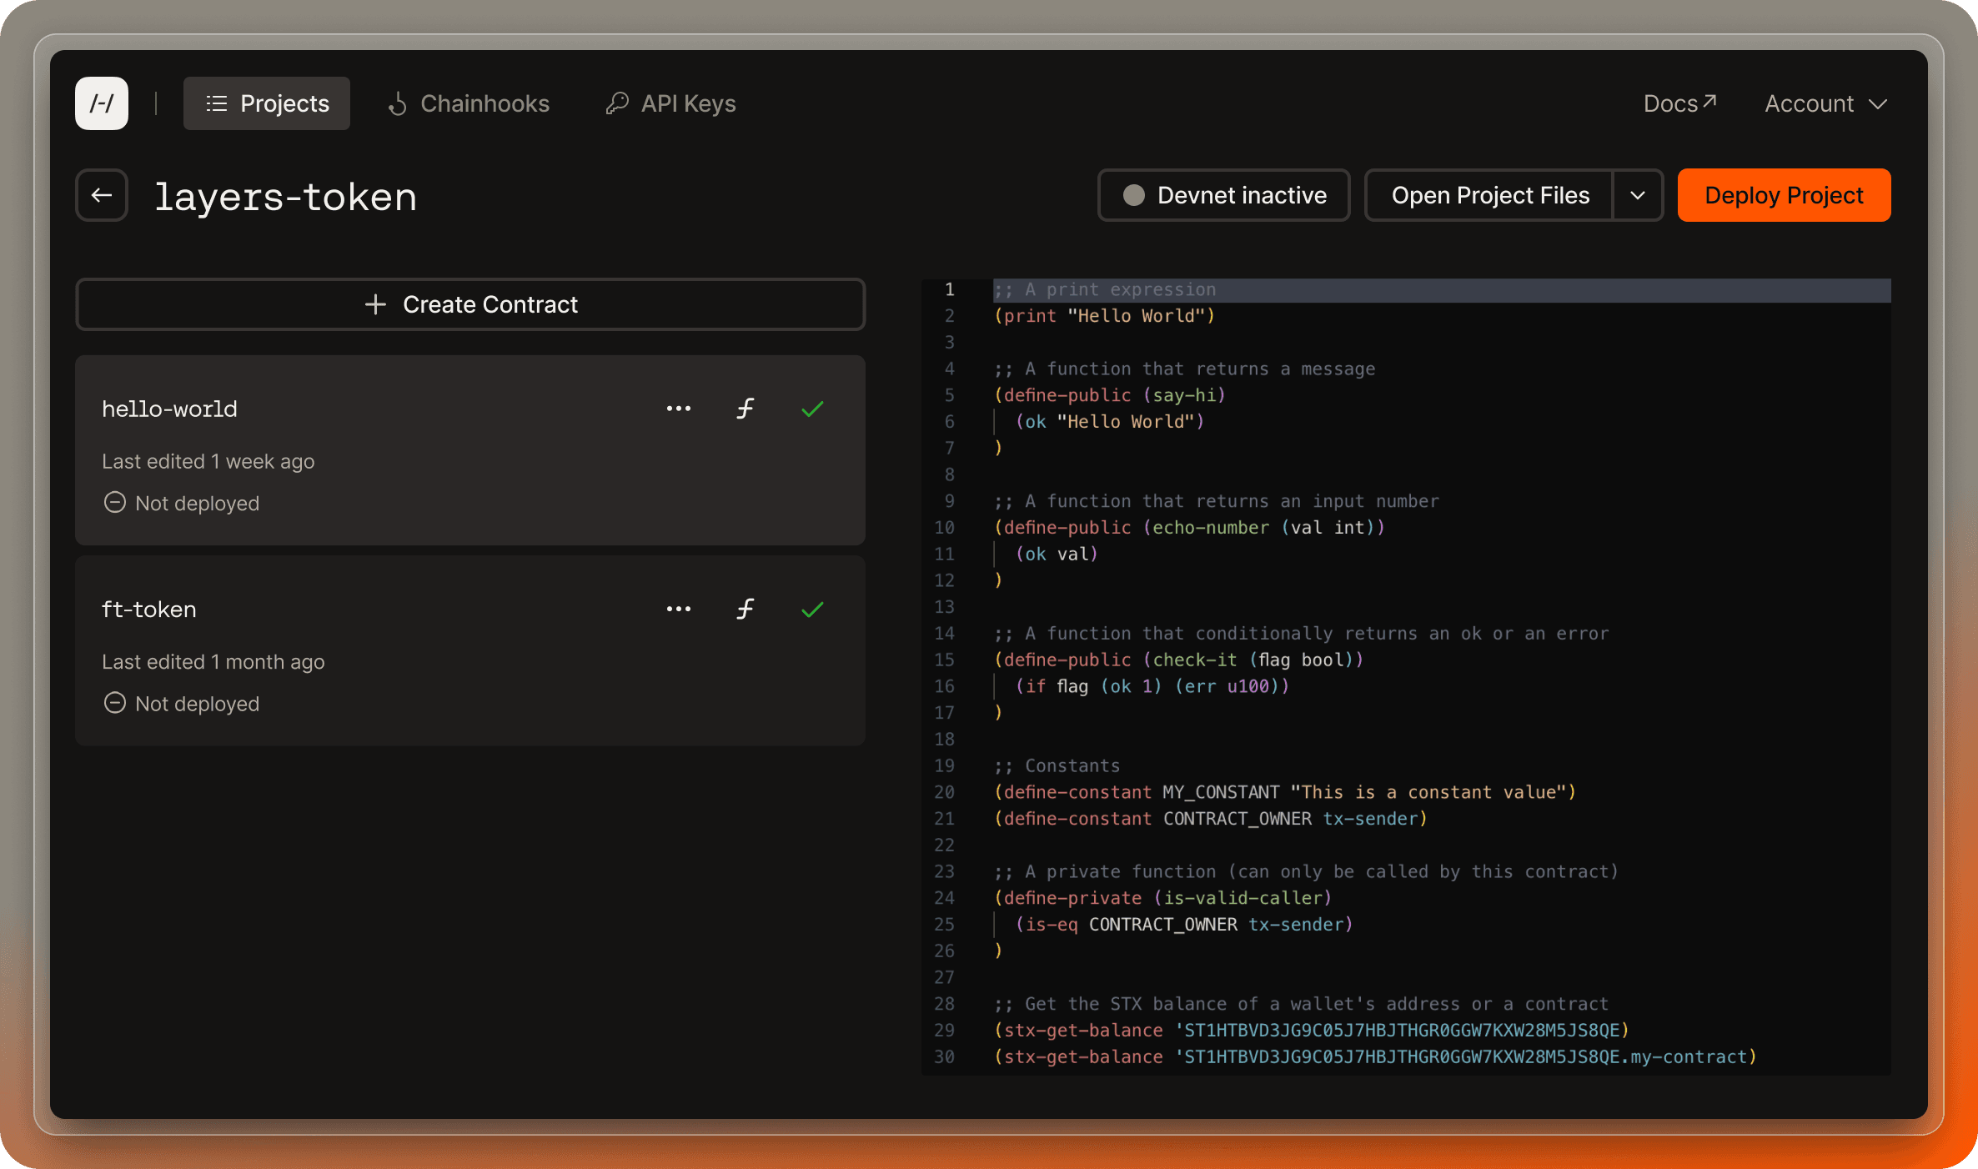Click the Deploy Project button
The height and width of the screenshot is (1169, 1978).
pos(1784,195)
